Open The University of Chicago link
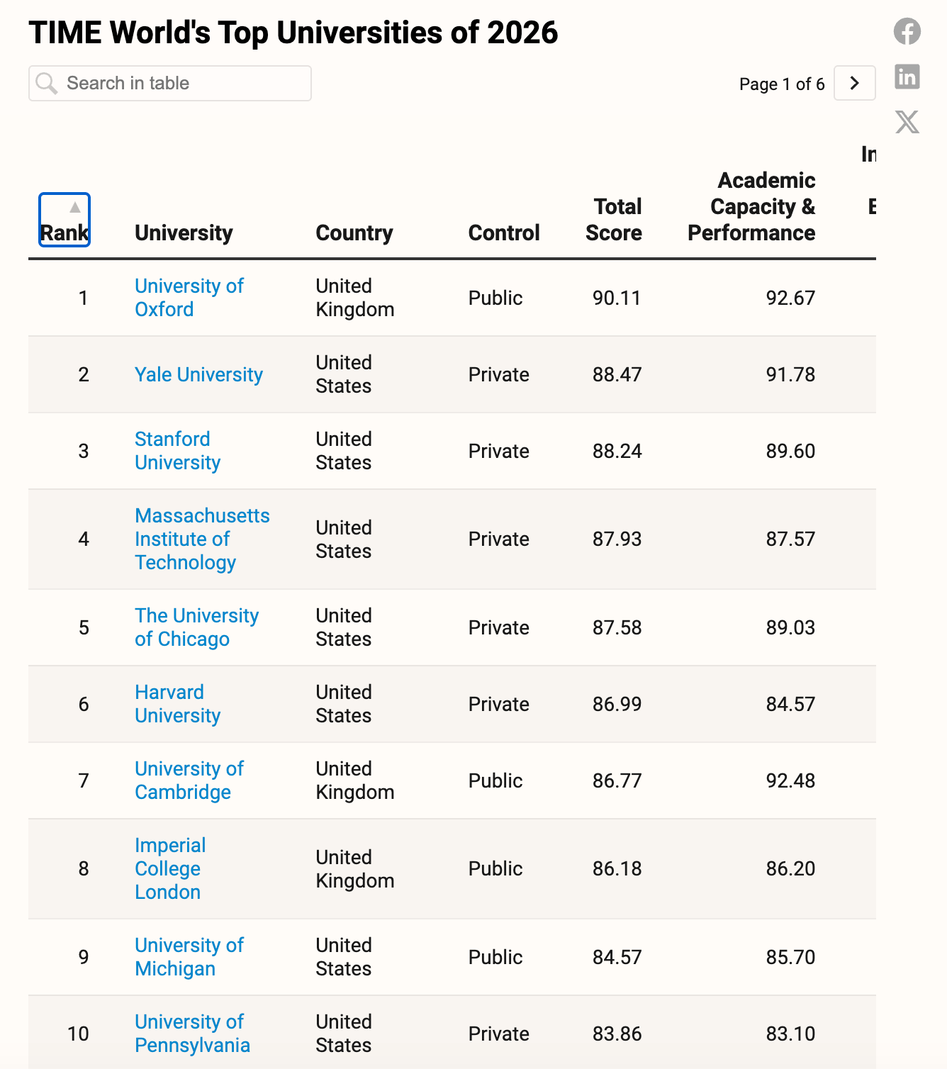 pyautogui.click(x=196, y=627)
